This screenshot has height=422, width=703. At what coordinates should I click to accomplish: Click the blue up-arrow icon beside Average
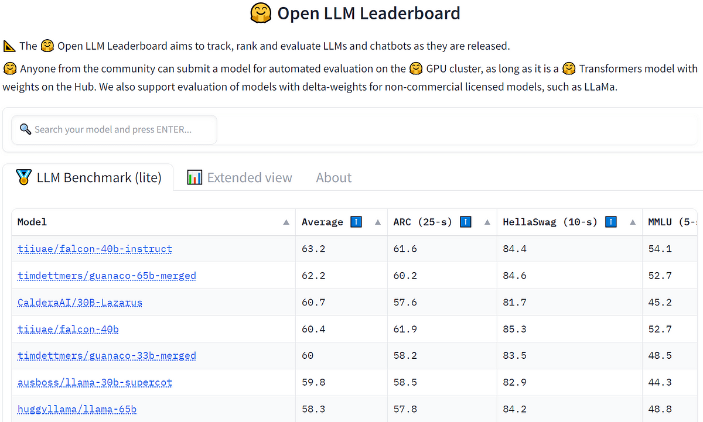coord(356,222)
